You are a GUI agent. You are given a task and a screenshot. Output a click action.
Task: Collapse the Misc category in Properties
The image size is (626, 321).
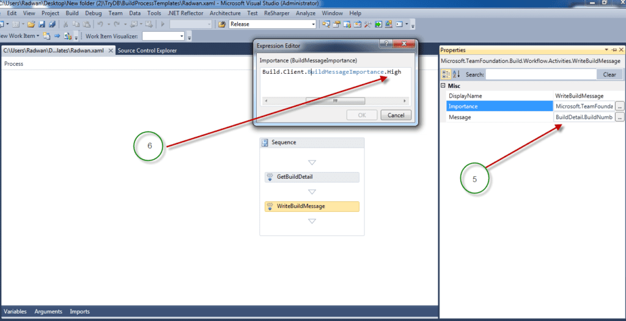[443, 87]
